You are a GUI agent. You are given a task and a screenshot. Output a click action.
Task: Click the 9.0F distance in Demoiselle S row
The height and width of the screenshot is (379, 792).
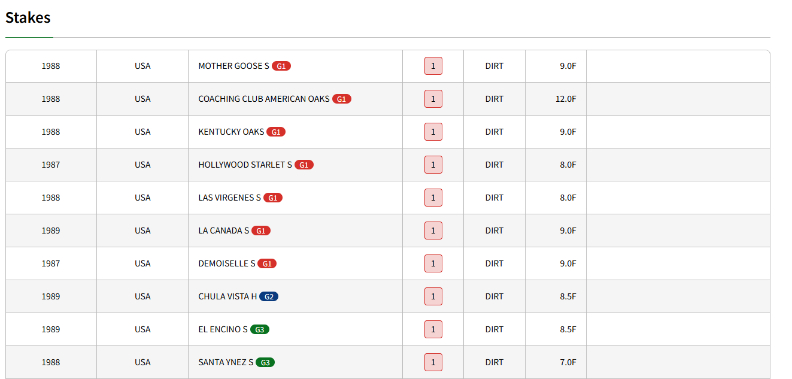click(x=568, y=263)
